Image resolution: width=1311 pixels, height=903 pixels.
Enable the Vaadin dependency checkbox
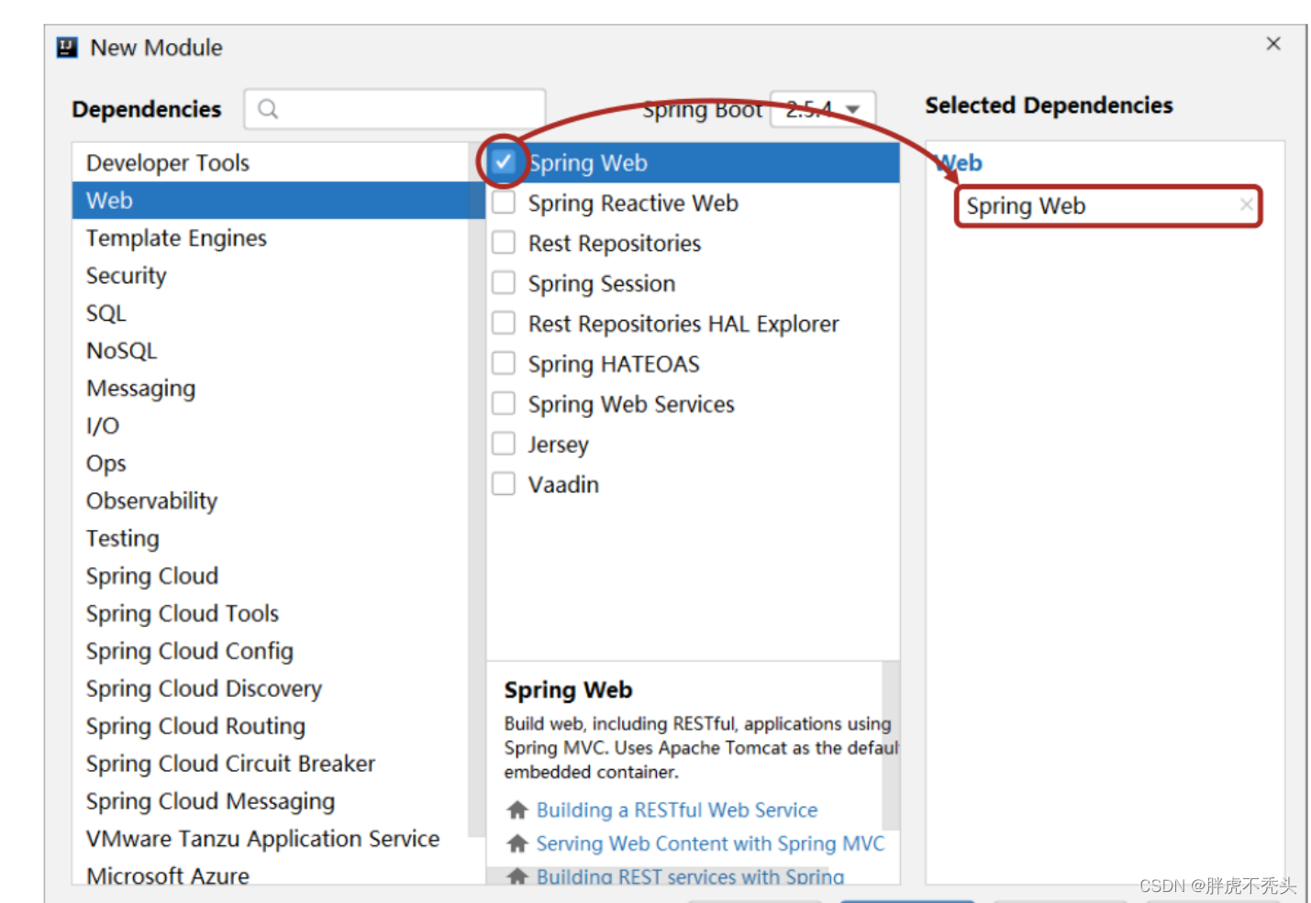click(504, 484)
